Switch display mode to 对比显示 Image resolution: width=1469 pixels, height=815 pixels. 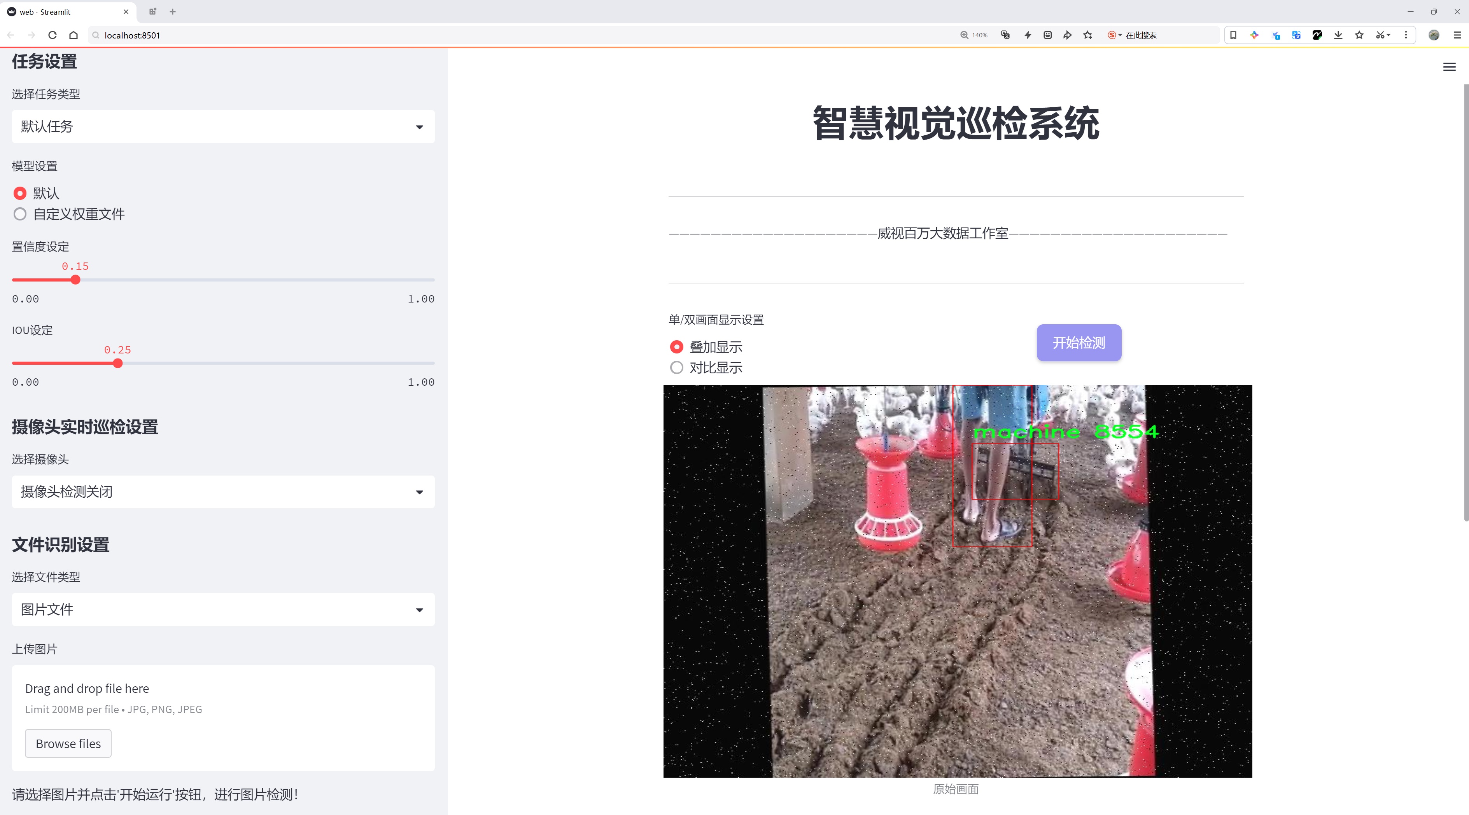click(x=676, y=367)
